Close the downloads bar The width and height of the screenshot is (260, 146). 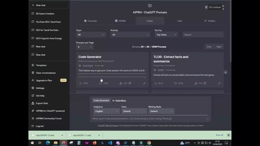228,135
